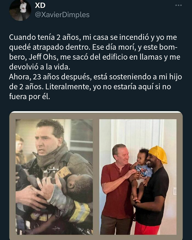Open the @XavierDimples handle link
The height and width of the screenshot is (240, 192).
(62, 15)
